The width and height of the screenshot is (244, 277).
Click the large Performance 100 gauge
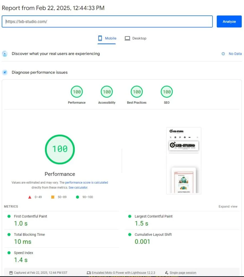(60, 149)
